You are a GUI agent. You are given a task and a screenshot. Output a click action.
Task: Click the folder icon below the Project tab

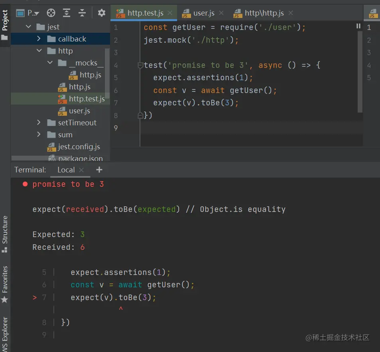click(5, 38)
